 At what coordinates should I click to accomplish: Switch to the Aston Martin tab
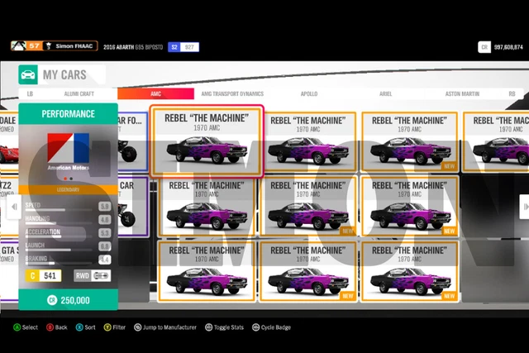[x=462, y=93]
